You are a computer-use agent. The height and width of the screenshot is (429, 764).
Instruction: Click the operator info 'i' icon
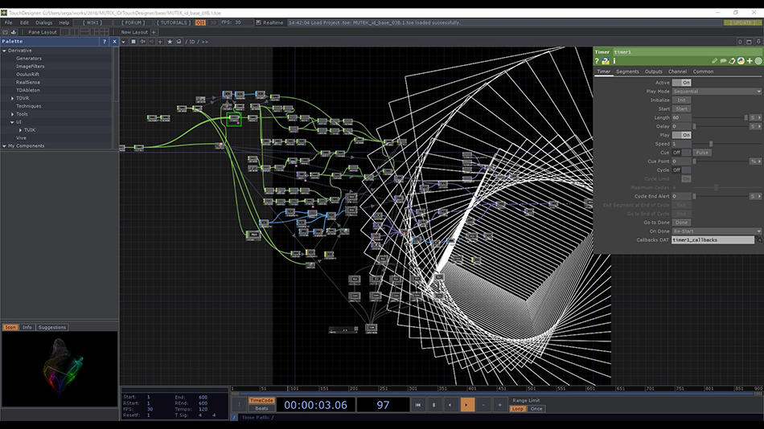[614, 61]
